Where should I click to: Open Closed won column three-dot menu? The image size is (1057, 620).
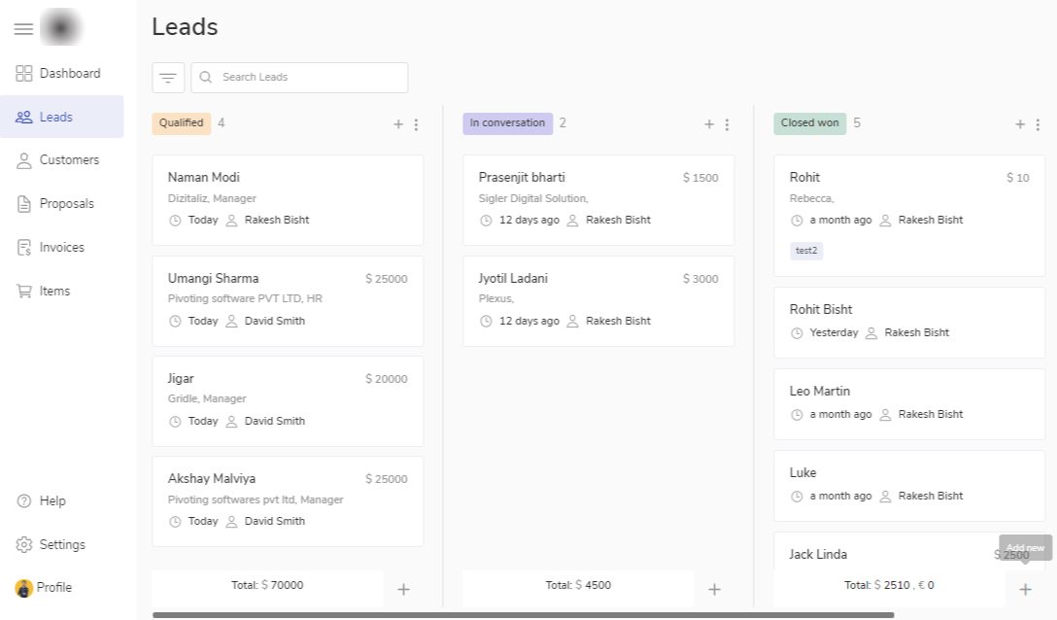click(x=1038, y=124)
